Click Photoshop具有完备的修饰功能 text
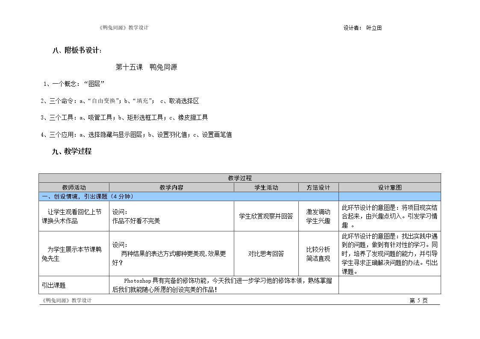480x339 pixels. pos(224,285)
